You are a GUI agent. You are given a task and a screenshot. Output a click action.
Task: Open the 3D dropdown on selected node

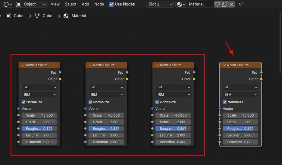pyautogui.click(x=240, y=87)
